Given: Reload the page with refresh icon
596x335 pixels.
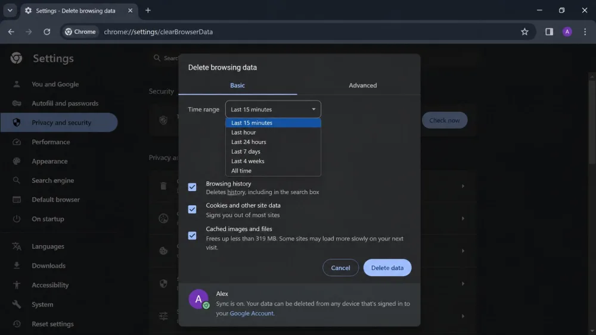Looking at the screenshot, I should (x=46, y=32).
